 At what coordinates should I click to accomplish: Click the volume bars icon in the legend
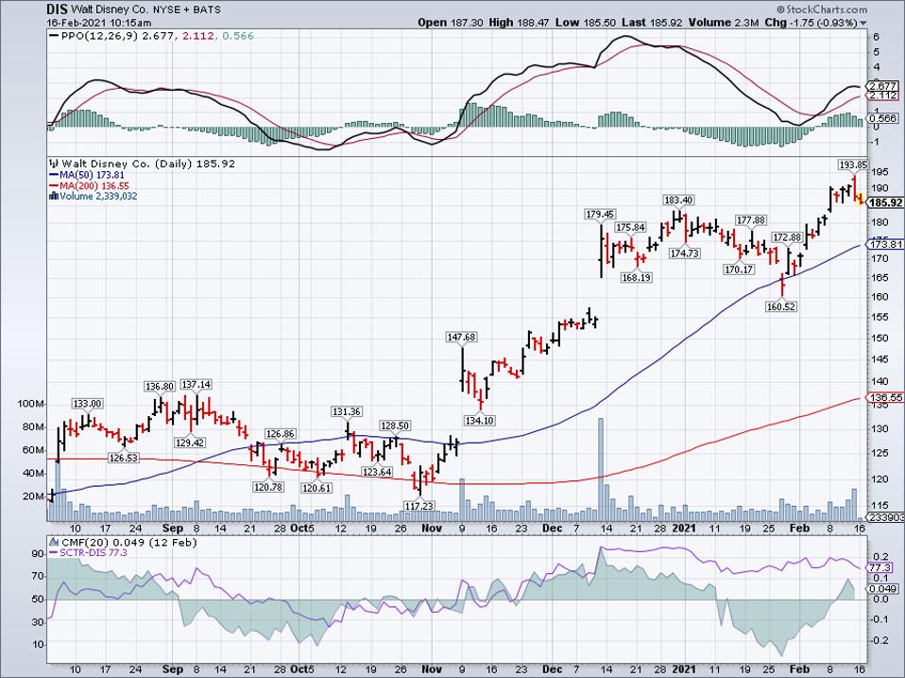(x=54, y=197)
